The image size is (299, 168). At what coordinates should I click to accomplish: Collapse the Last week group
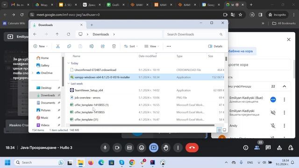click(69, 84)
